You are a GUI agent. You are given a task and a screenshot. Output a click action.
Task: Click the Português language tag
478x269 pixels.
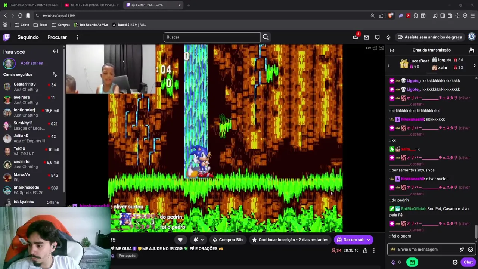(127, 256)
